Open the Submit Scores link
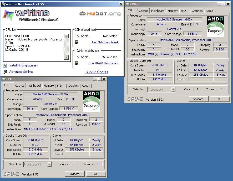233x181 pixels. tap(97, 72)
